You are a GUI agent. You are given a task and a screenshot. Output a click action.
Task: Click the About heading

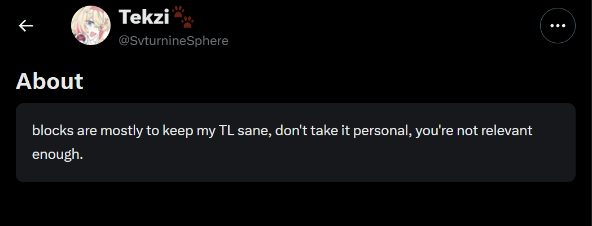click(x=50, y=82)
